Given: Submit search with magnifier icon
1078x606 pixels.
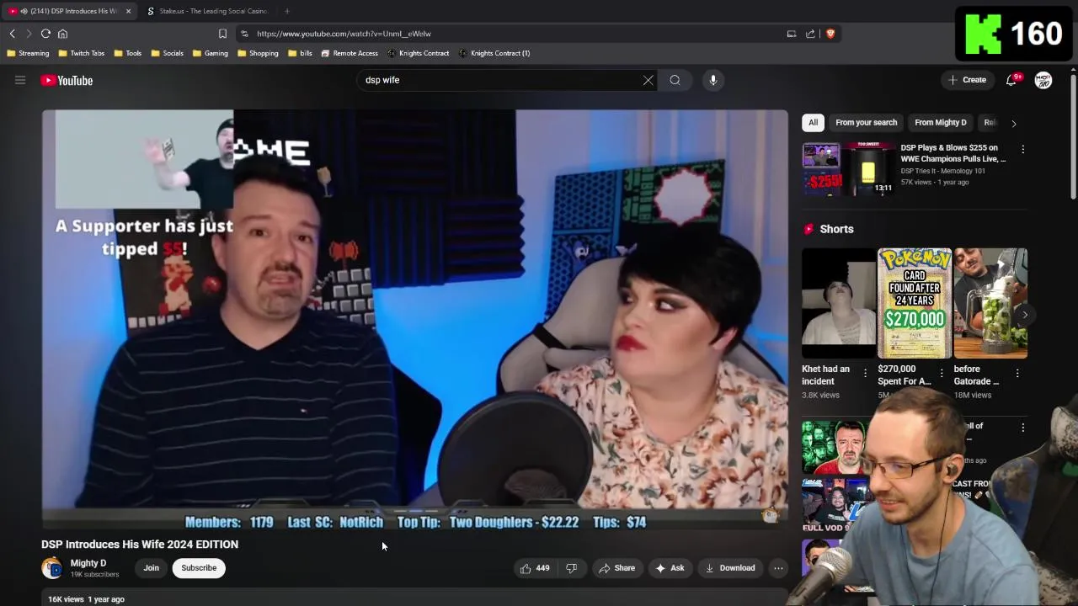Looking at the screenshot, I should [x=675, y=80].
